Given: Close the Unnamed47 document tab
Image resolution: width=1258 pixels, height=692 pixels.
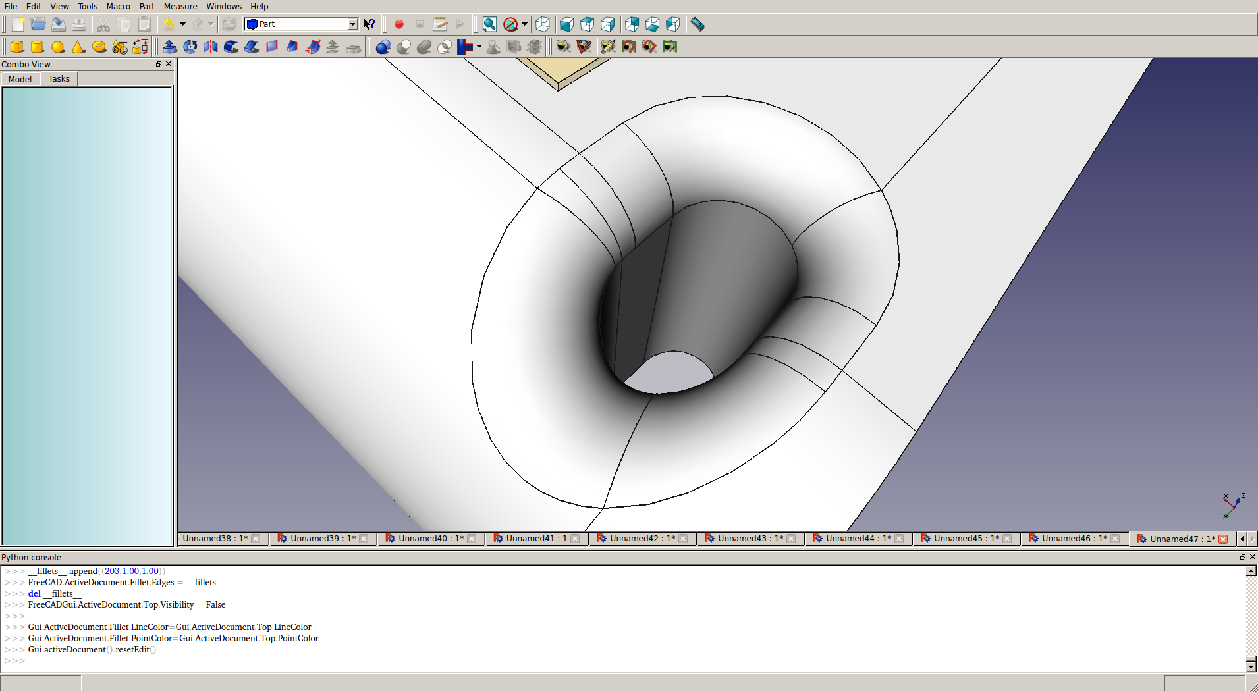Looking at the screenshot, I should (x=1223, y=539).
